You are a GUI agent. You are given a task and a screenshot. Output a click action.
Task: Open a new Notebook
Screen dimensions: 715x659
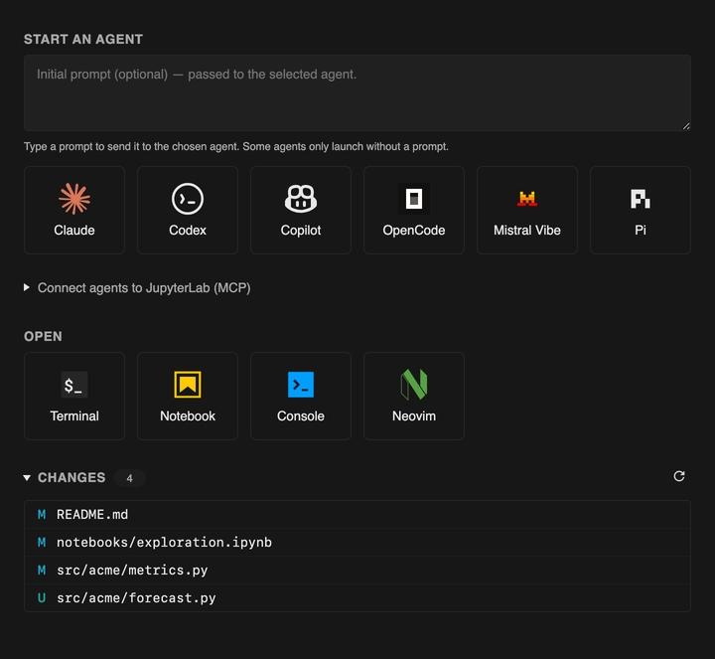188,396
